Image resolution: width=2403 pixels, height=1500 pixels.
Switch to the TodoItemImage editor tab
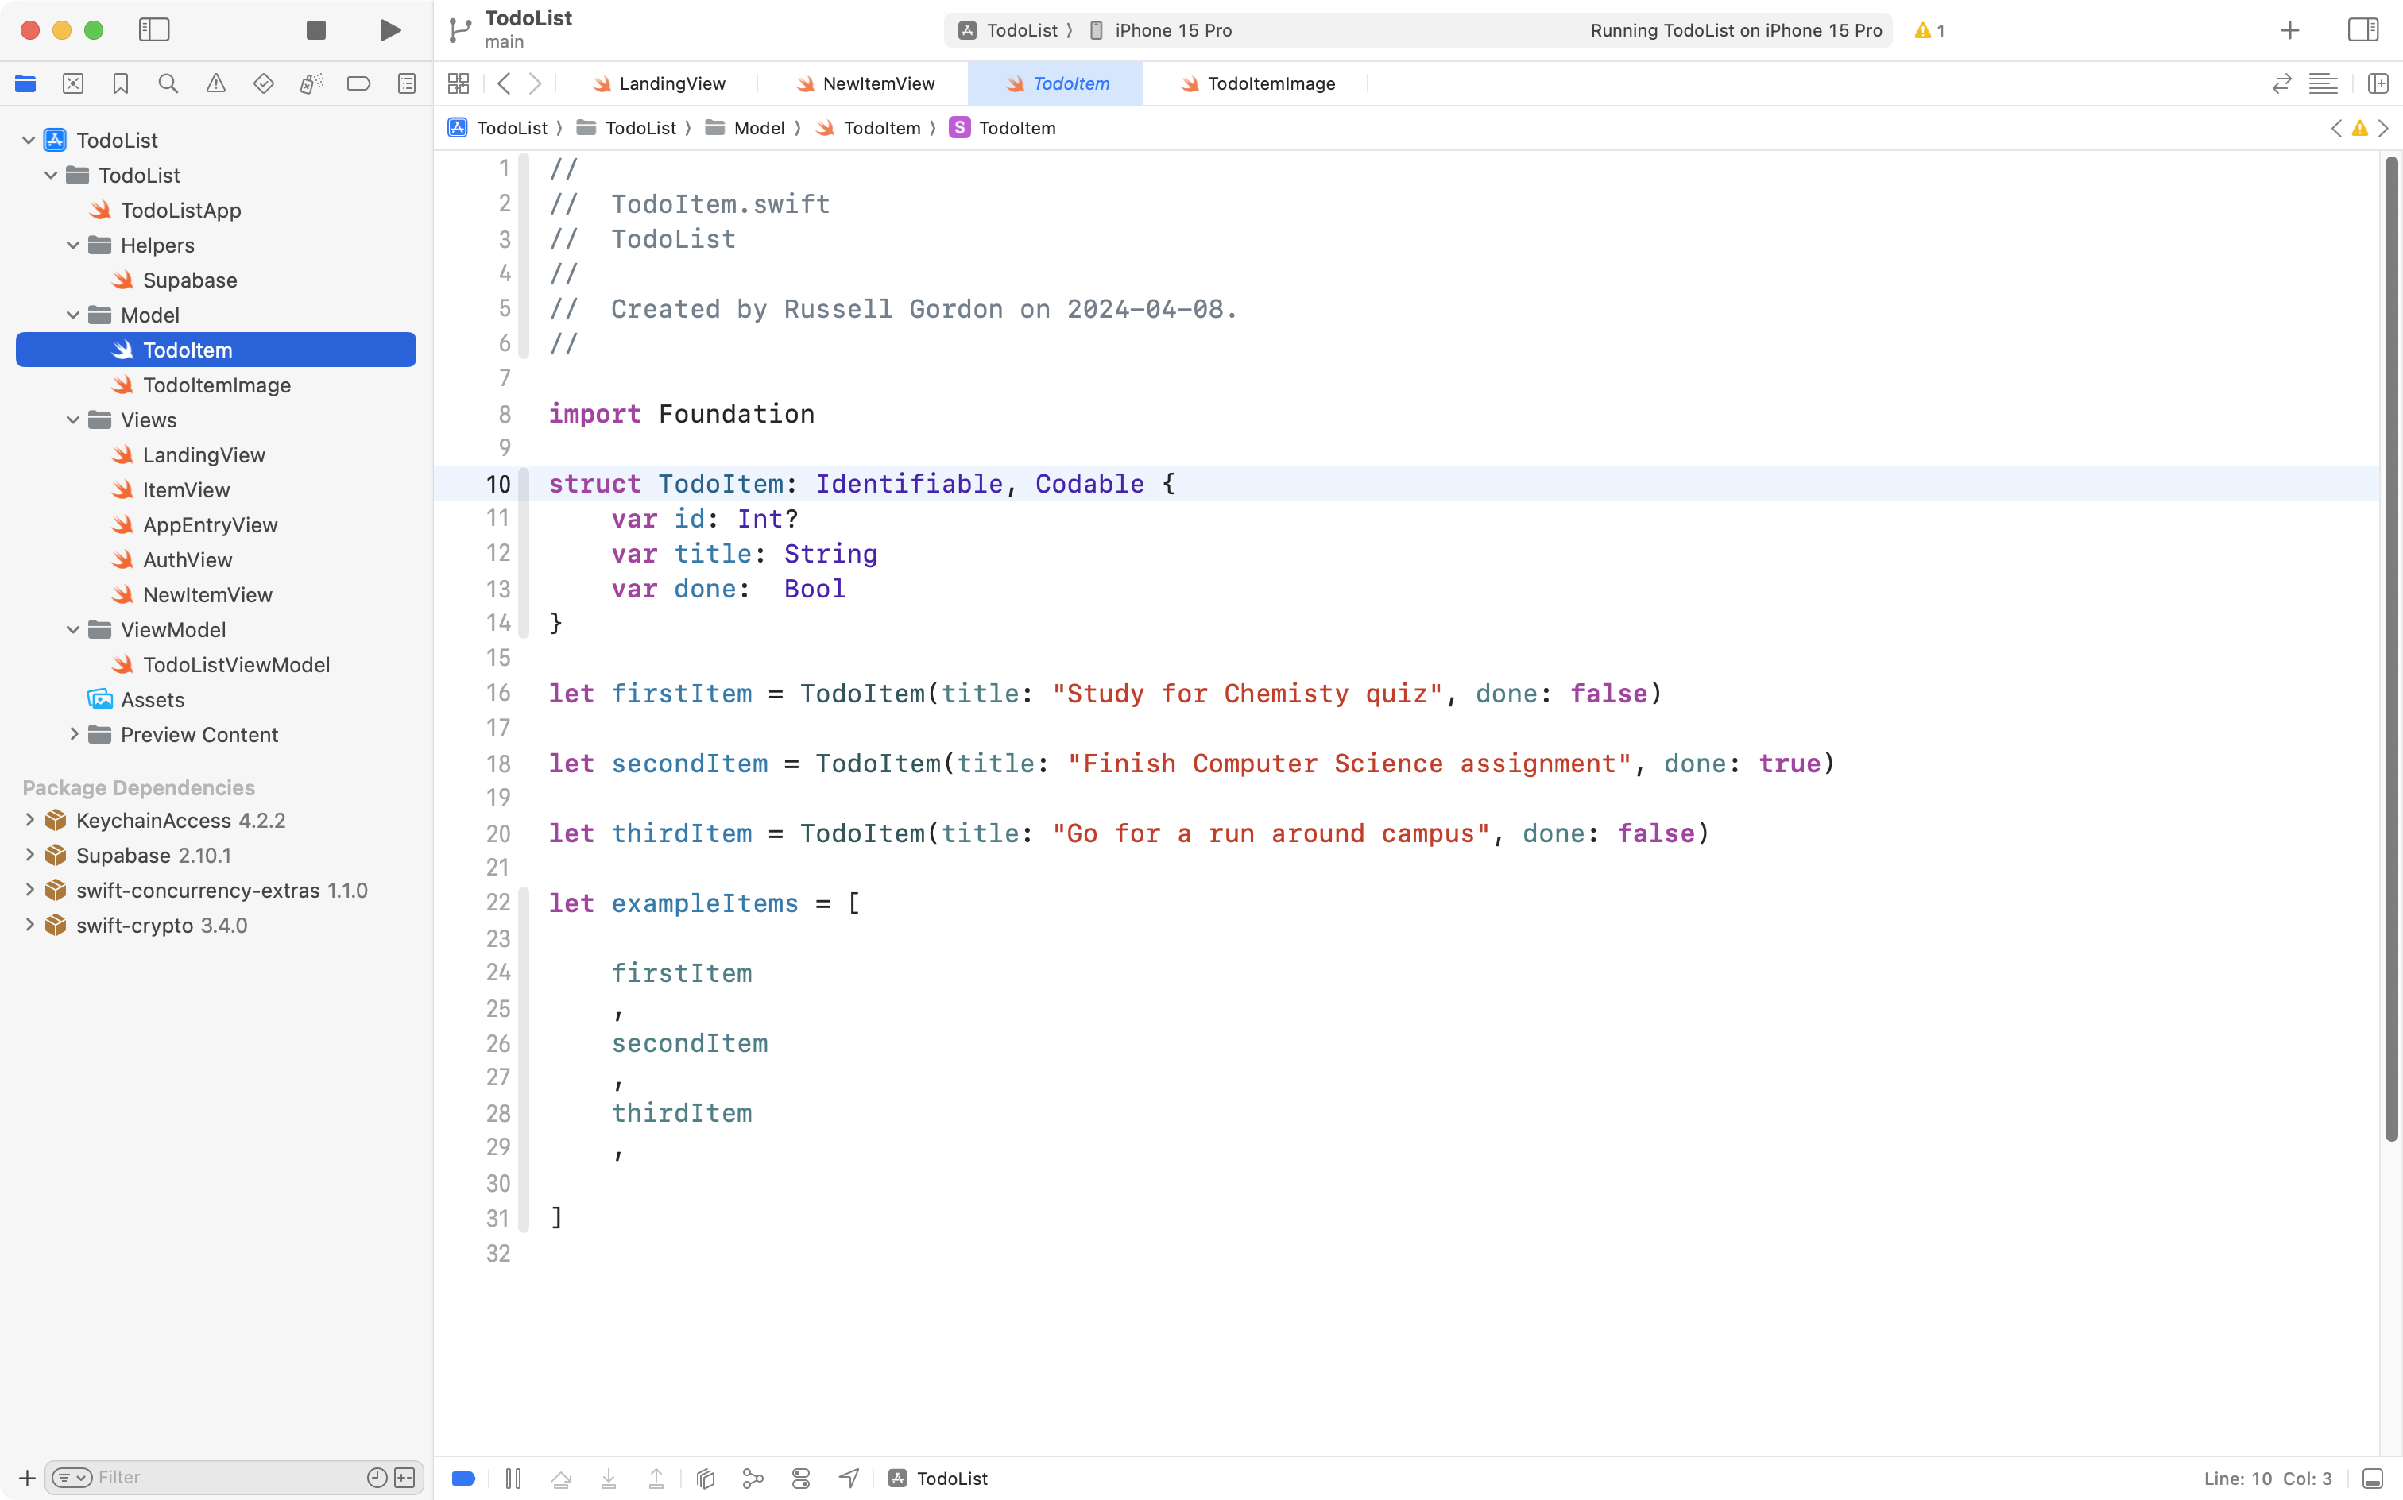pyautogui.click(x=1256, y=83)
